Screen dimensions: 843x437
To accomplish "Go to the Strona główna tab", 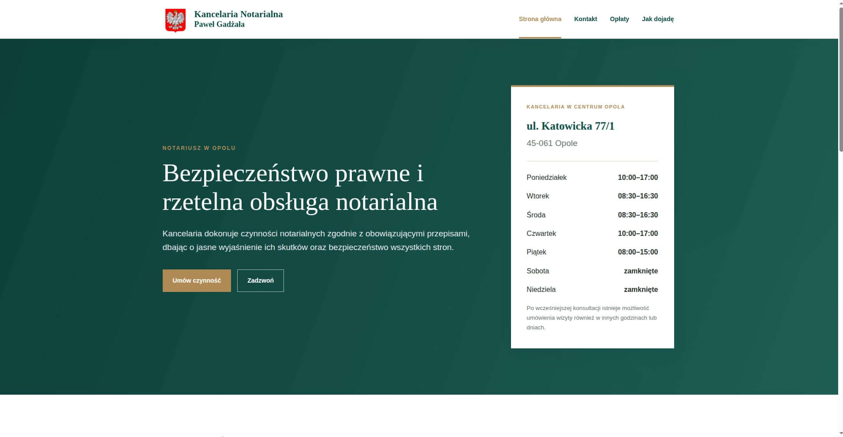I will (x=540, y=19).
